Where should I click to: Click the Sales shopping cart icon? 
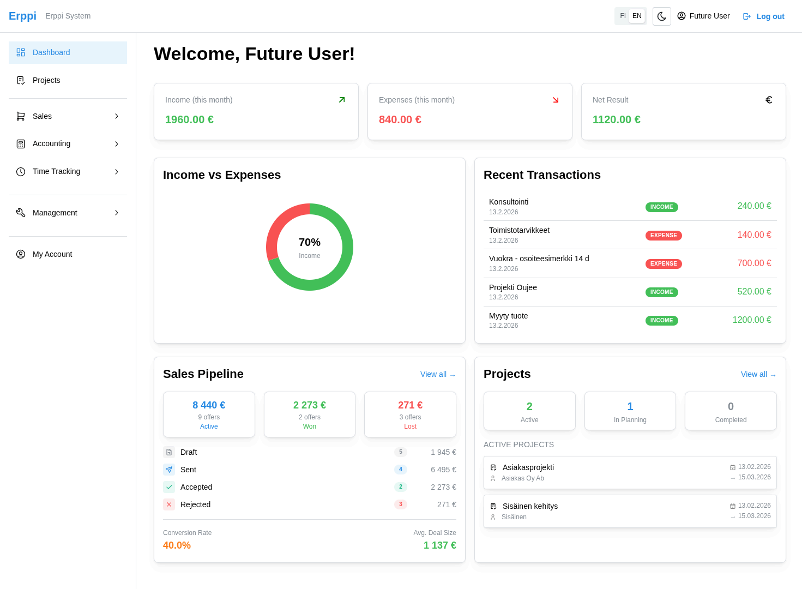point(21,116)
